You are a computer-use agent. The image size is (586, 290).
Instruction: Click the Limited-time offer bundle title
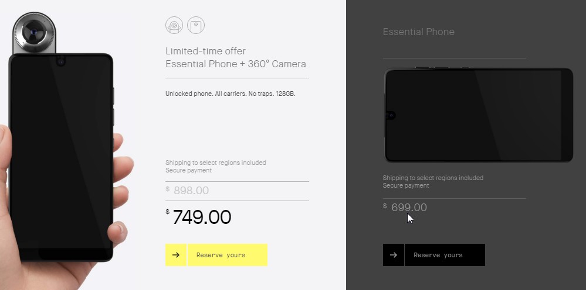pos(236,57)
